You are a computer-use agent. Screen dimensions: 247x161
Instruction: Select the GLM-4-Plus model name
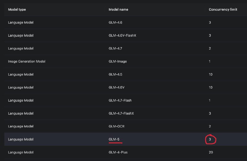(x=118, y=152)
